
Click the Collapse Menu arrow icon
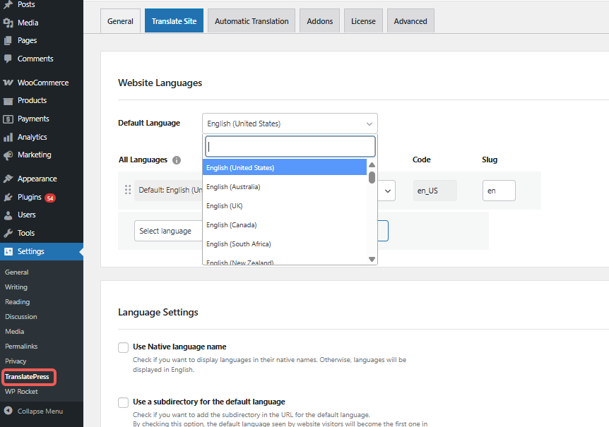point(8,411)
